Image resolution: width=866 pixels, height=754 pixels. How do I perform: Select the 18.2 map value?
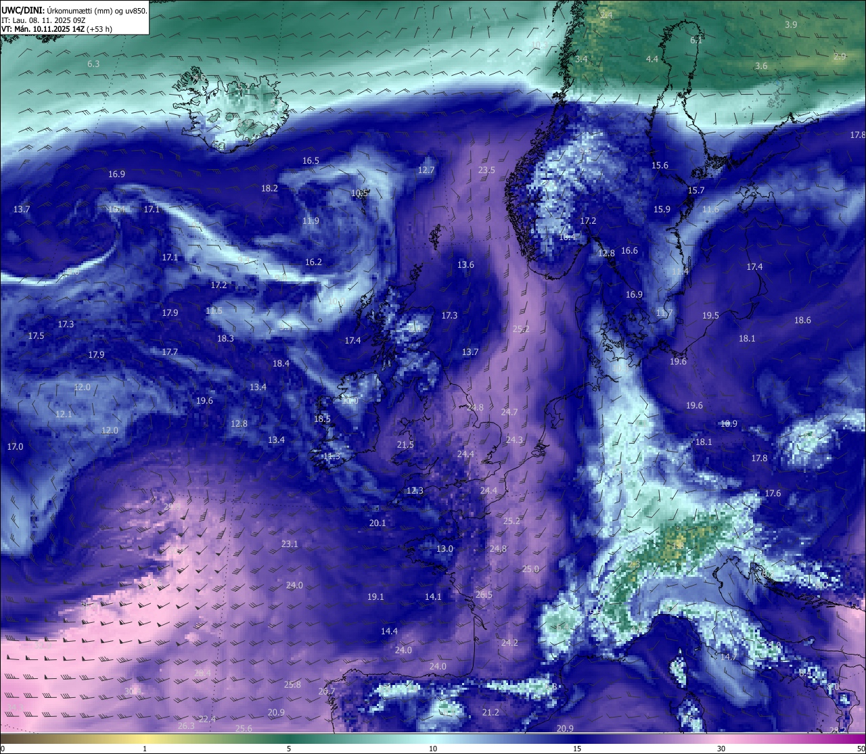point(269,188)
